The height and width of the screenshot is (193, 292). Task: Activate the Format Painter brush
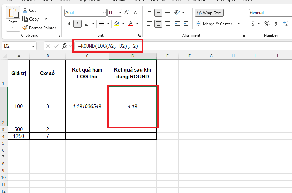point(25,28)
